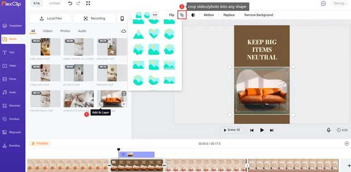351x172 pixels.
Task: Click the timeline zoom out minus button
Action: (x=346, y=143)
